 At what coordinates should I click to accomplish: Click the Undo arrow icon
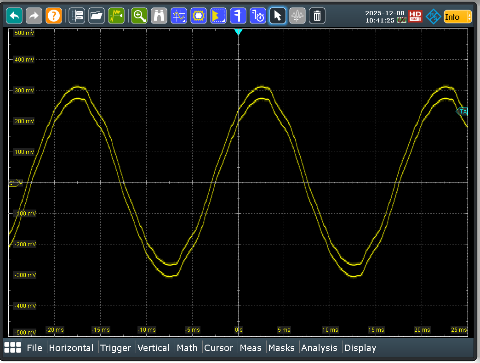[x=14, y=16]
